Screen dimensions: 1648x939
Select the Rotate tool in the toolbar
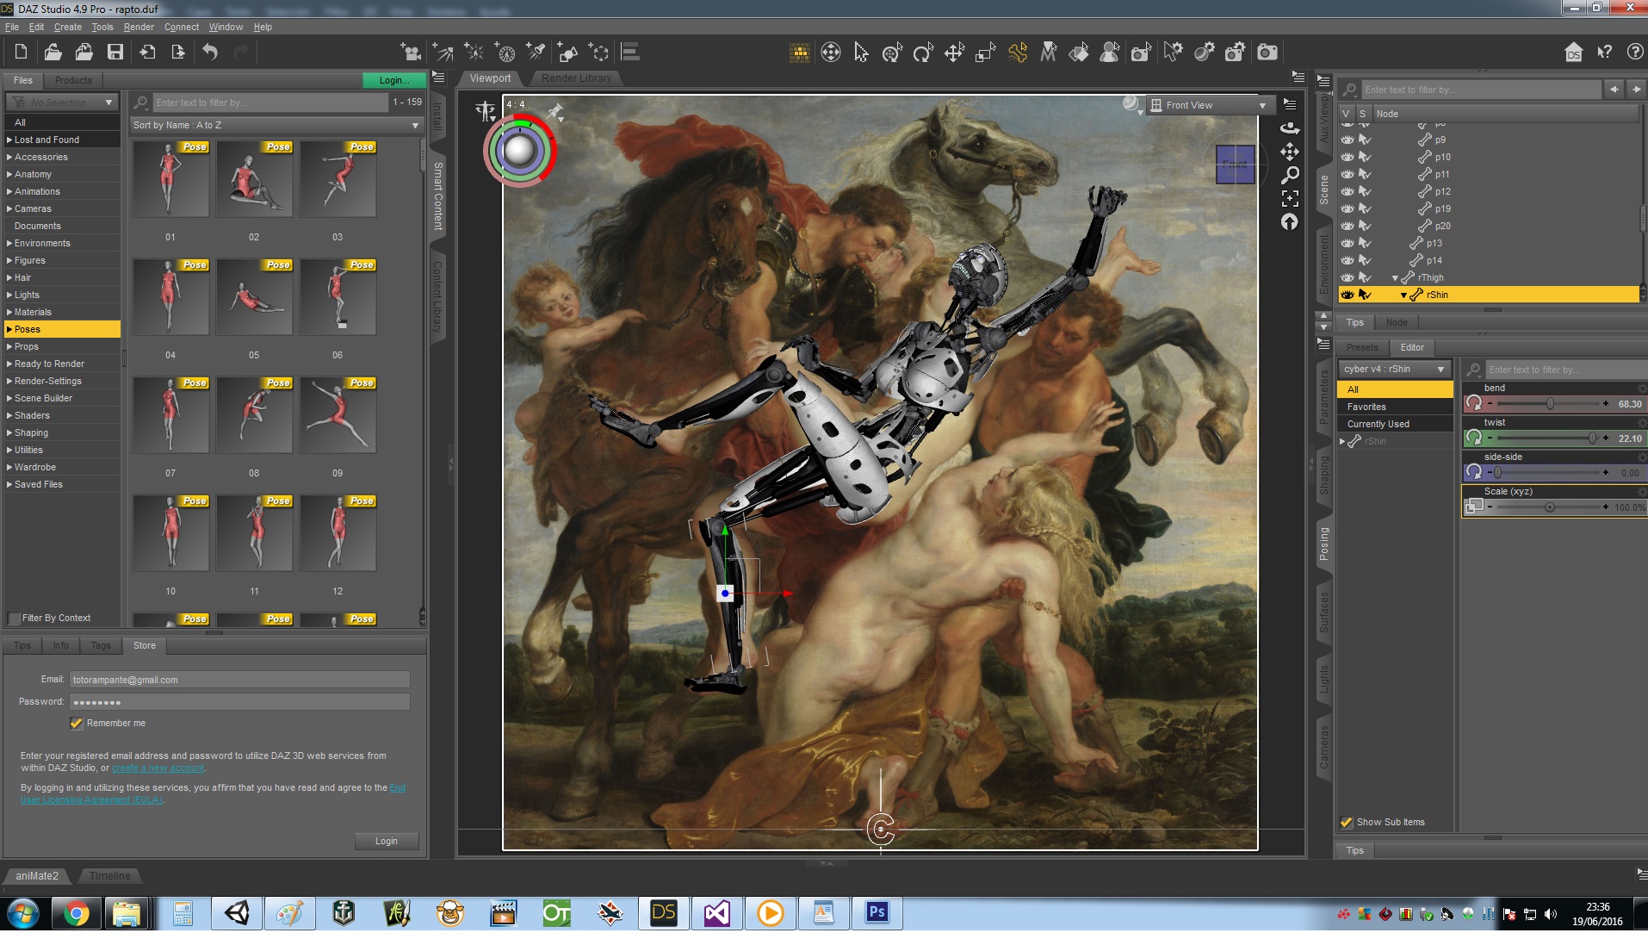click(923, 53)
